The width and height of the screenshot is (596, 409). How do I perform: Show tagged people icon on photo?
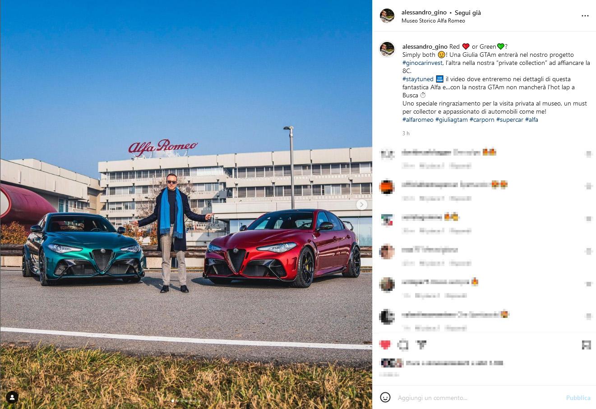pyautogui.click(x=12, y=397)
